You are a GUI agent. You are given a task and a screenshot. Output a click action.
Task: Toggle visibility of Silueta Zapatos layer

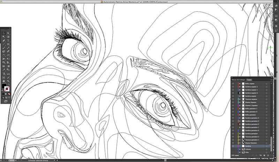[x=233, y=102]
